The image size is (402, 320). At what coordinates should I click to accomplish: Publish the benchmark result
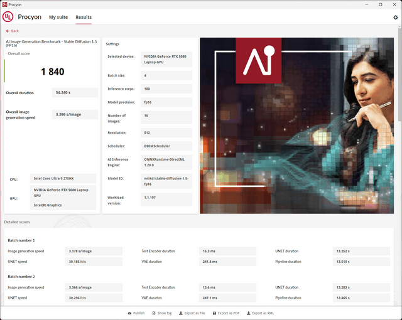coord(136,313)
